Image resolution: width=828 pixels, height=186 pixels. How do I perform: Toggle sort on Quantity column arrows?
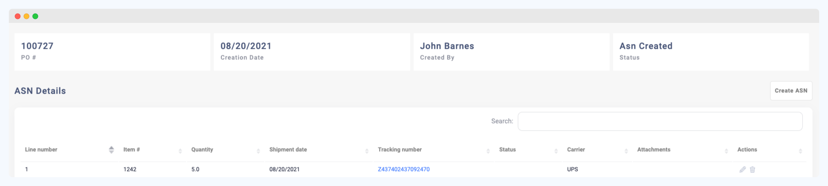point(258,151)
